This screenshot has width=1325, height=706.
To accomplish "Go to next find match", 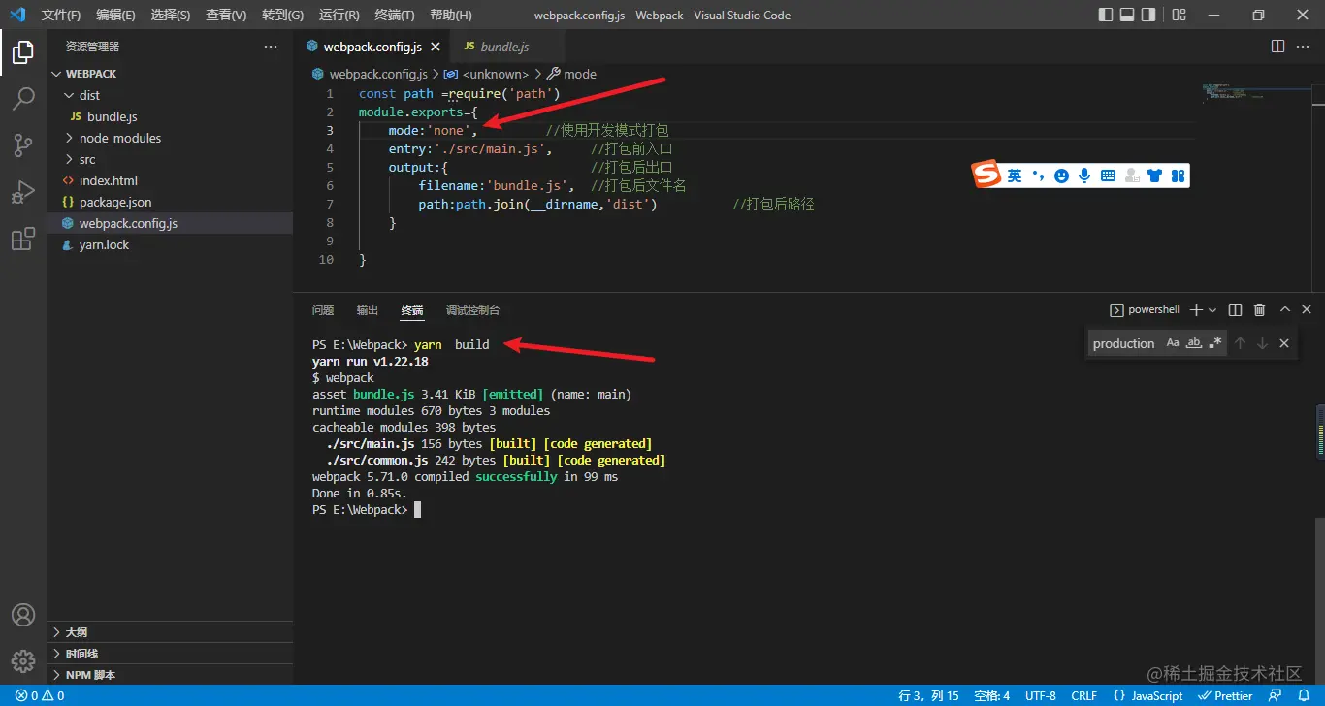I will click(x=1262, y=343).
